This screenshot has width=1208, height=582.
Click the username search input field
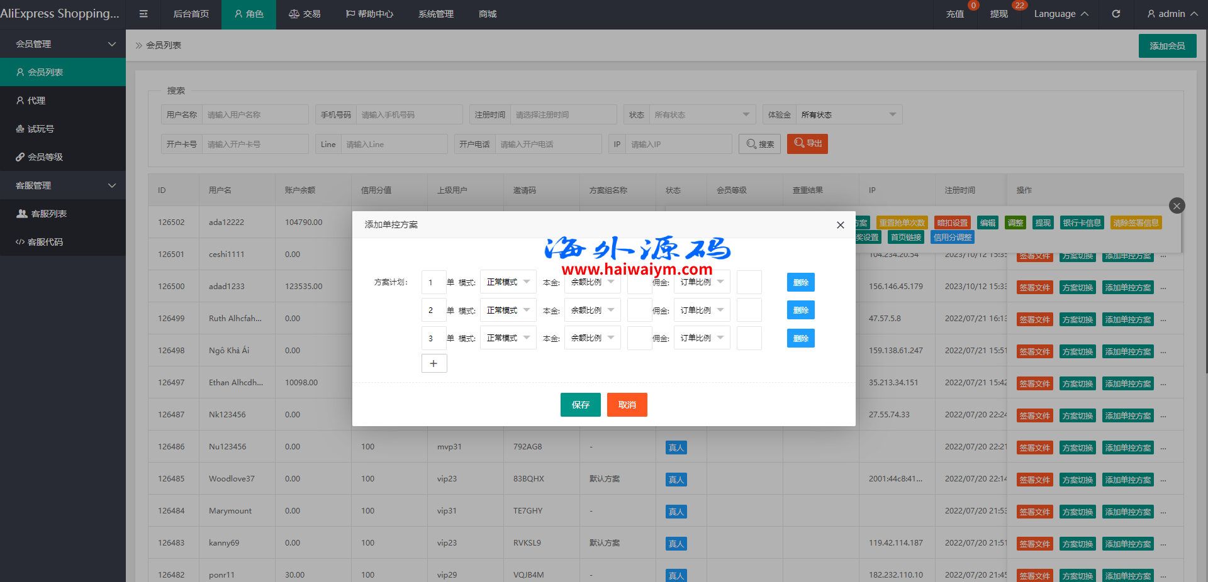click(255, 115)
